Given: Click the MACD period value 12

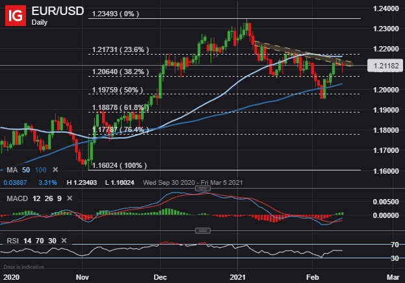Looking at the screenshot, I should click(36, 198).
